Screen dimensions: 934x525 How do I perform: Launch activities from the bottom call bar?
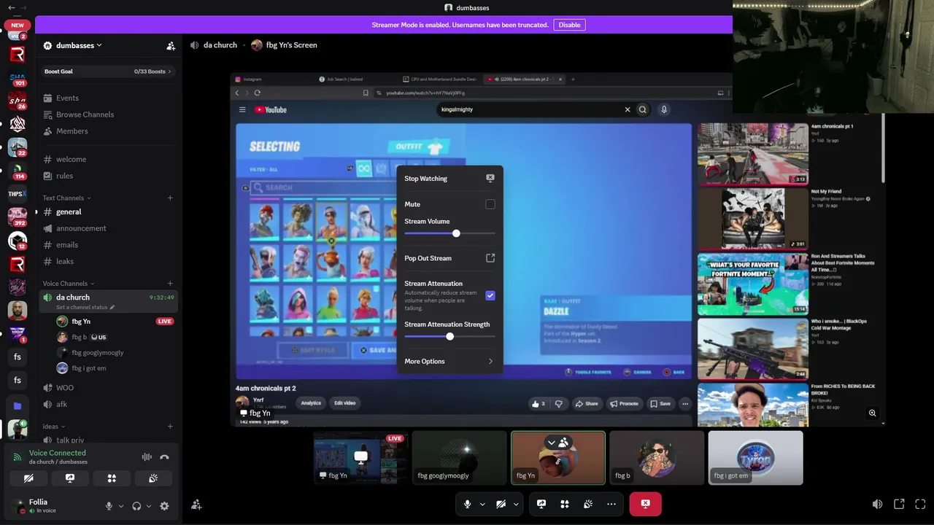(x=565, y=504)
